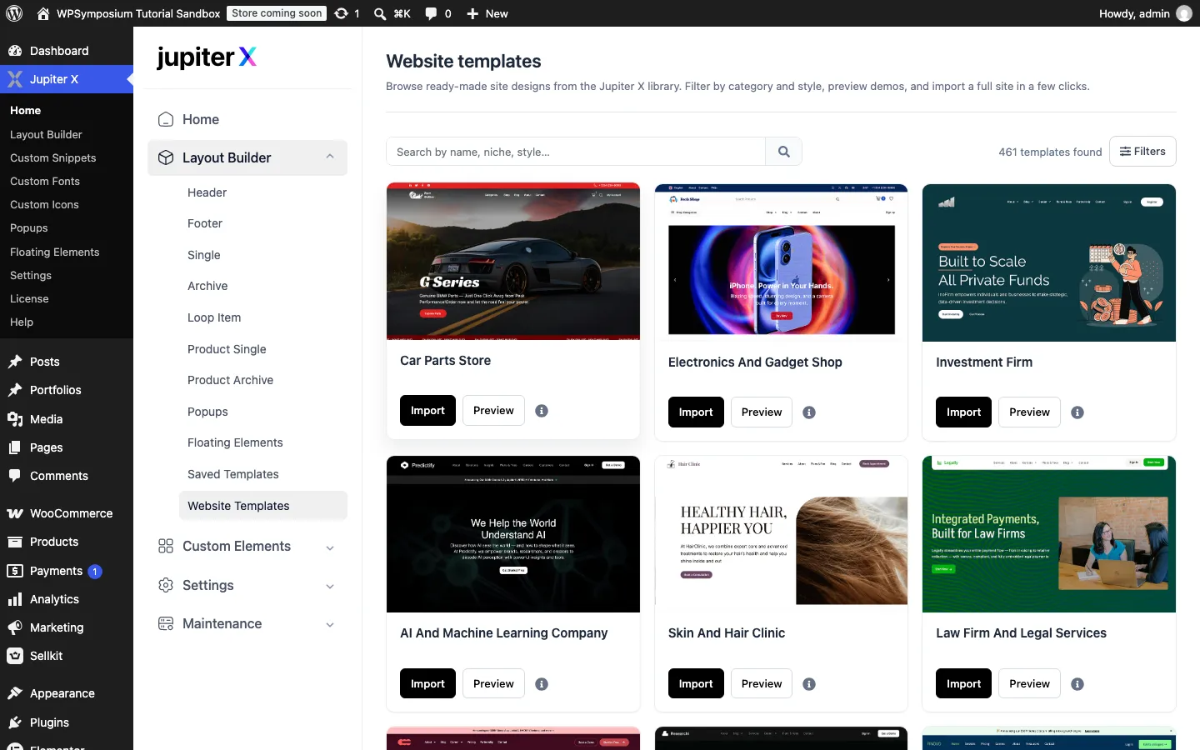Show info for Investment Firm template
Viewport: 1200px width, 750px height.
coord(1077,412)
